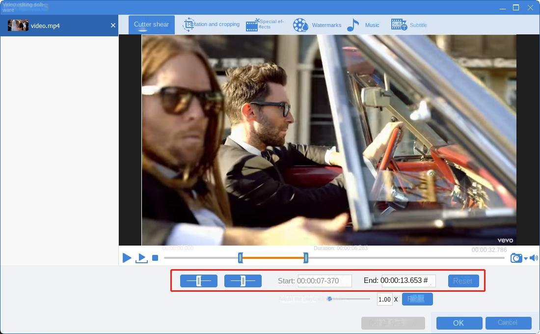The height and width of the screenshot is (334, 540).
Task: Click the End time input field
Action: pyautogui.click(x=408, y=280)
